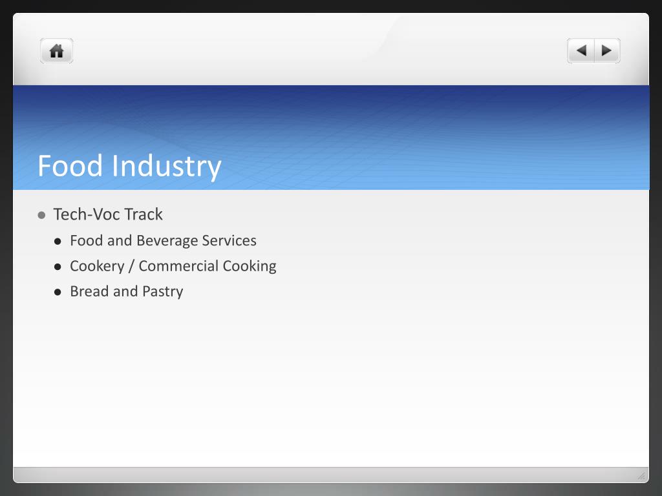Image resolution: width=662 pixels, height=496 pixels.
Task: Click the home icon button
Action: pos(57,51)
